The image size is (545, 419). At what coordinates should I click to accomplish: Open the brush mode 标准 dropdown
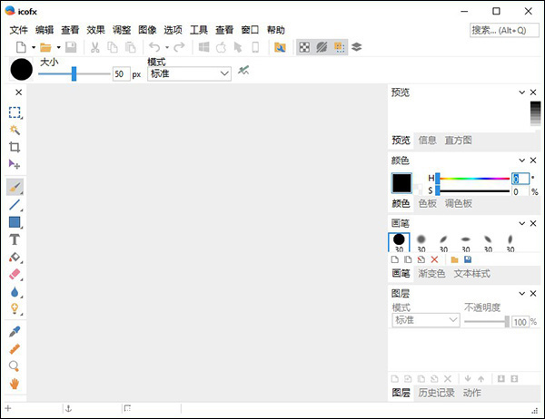(190, 73)
